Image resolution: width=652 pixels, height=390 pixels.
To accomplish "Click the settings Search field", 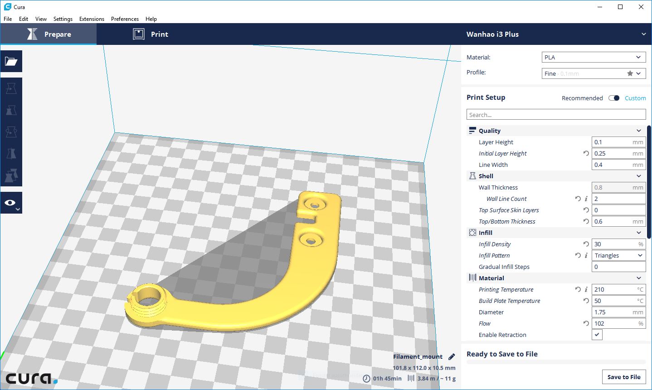I will 556,115.
